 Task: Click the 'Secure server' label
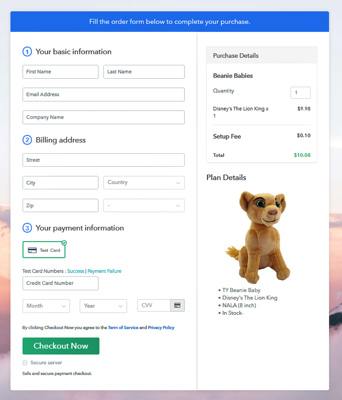point(46,362)
